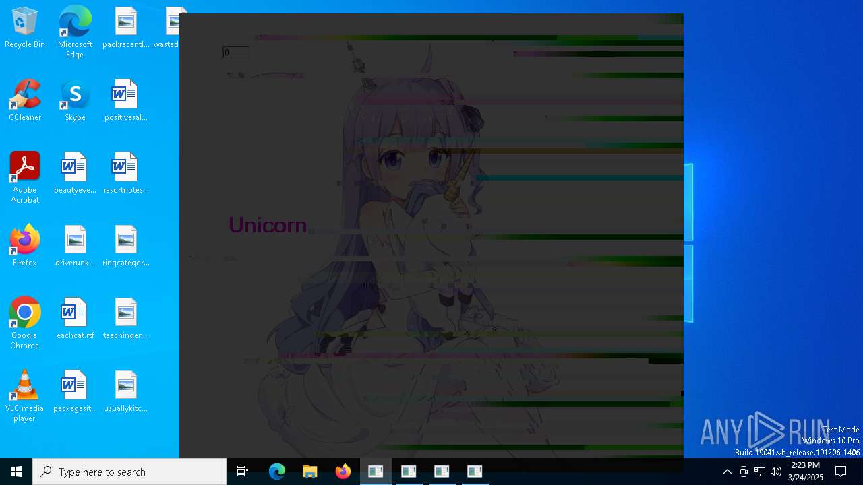Open Google Chrome desktop shortcut

point(25,323)
